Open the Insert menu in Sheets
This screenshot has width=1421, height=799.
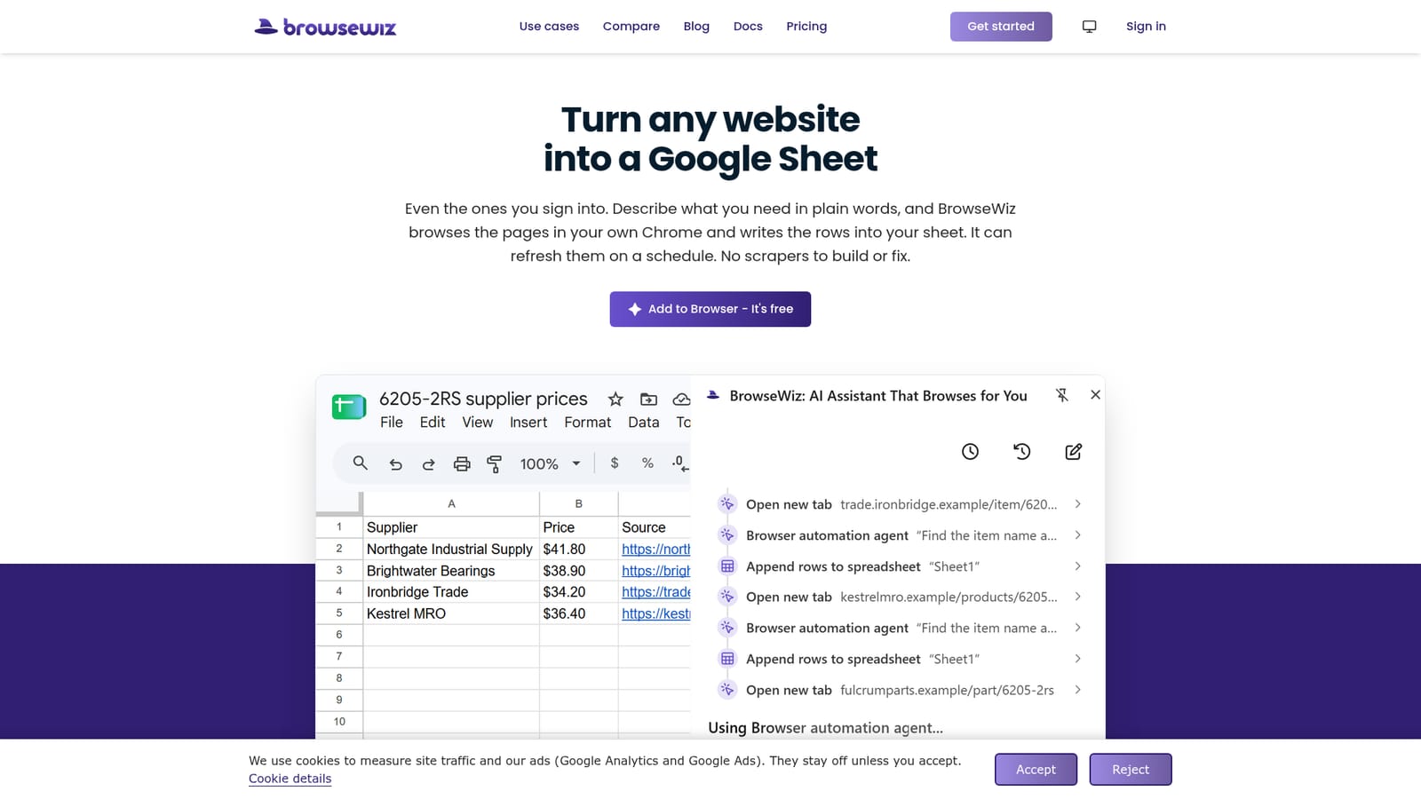(528, 423)
